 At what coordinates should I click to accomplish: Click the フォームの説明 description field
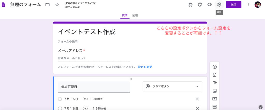pyautogui.click(x=68, y=42)
